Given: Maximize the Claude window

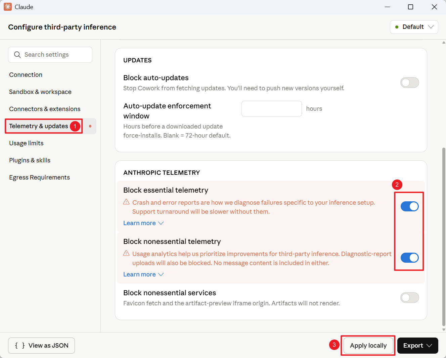Looking at the screenshot, I should (x=410, y=7).
